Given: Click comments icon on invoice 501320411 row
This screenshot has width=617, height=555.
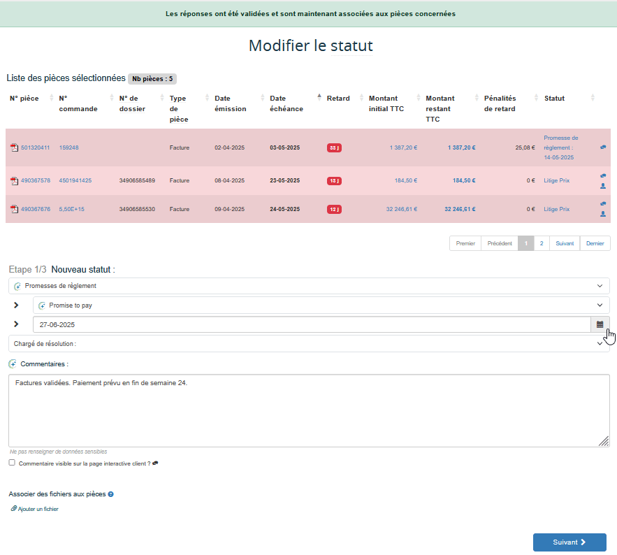Looking at the screenshot, I should tap(602, 147).
